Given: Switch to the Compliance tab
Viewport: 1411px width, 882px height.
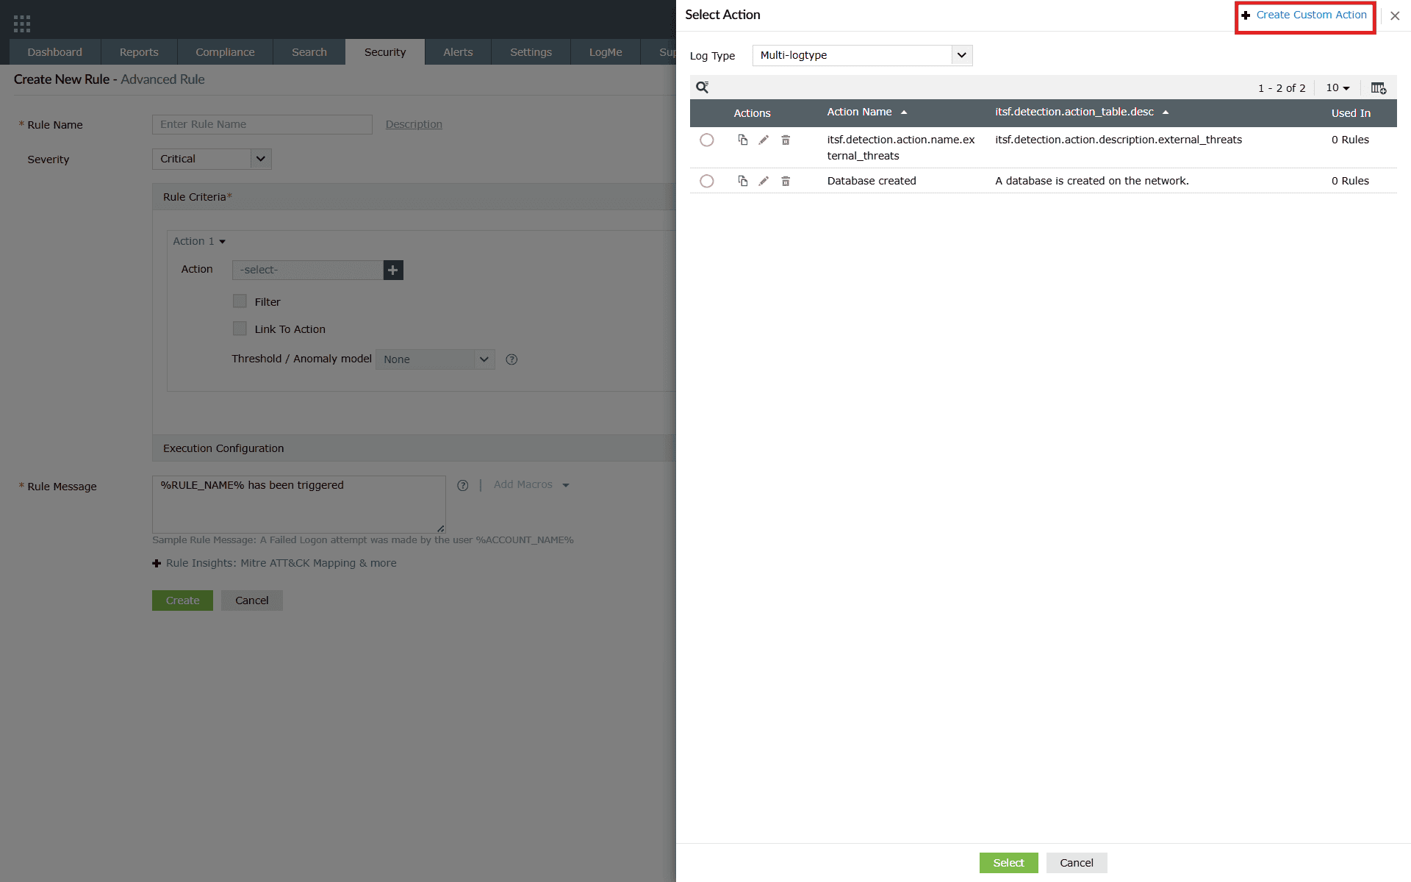Looking at the screenshot, I should pos(225,52).
